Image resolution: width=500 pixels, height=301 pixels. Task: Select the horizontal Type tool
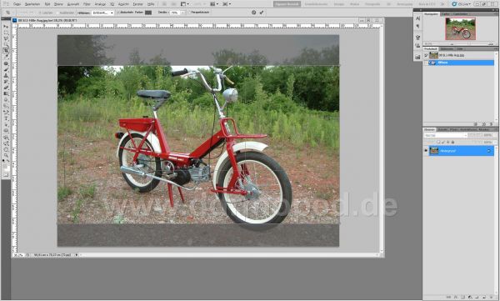point(6,118)
